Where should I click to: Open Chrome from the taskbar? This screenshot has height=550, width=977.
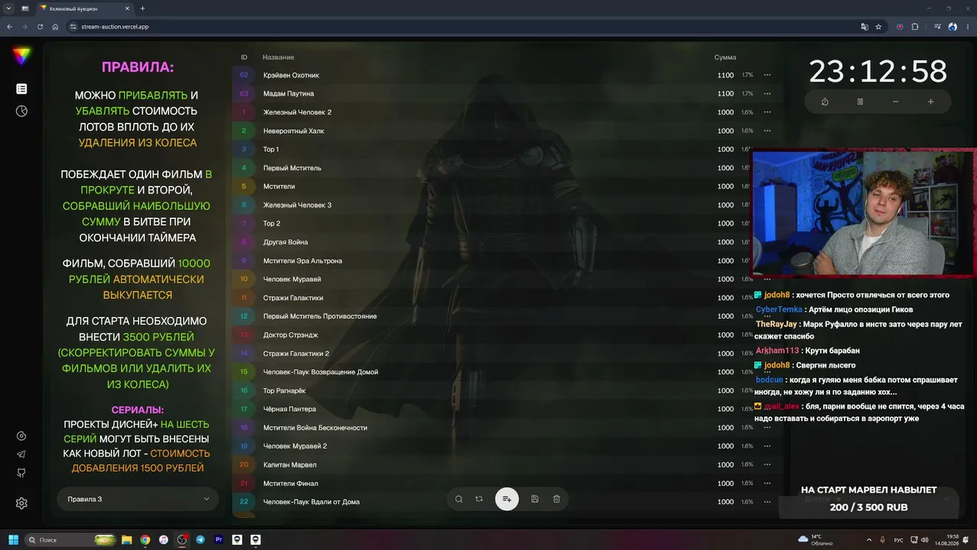(145, 539)
